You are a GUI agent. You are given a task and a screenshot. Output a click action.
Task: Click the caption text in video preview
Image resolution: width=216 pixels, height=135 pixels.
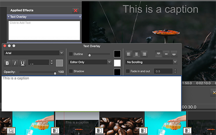160,9
